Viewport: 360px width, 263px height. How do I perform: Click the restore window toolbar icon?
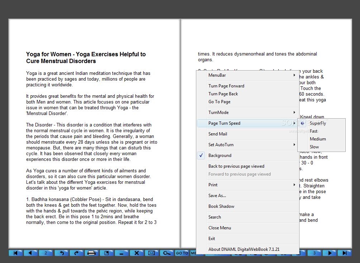pos(107,253)
